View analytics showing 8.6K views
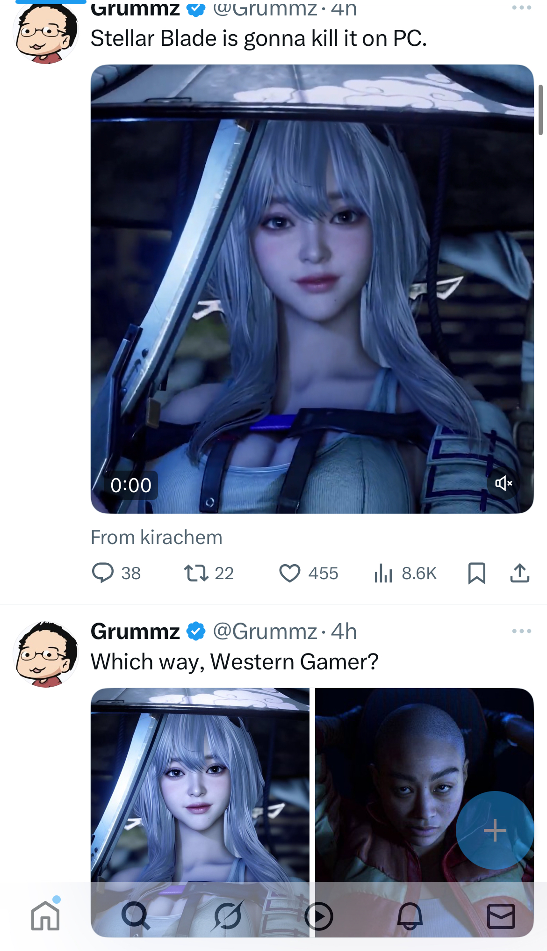Image resolution: width=547 pixels, height=951 pixels. pos(405,573)
